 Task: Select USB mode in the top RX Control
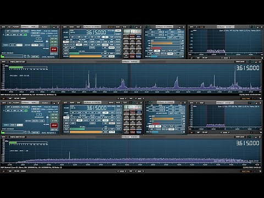(x=112, y=37)
